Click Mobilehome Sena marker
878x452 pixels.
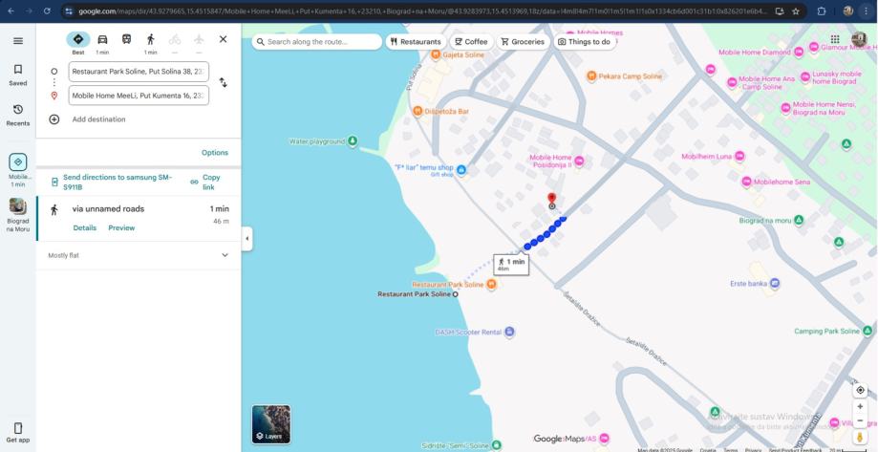pos(746,182)
